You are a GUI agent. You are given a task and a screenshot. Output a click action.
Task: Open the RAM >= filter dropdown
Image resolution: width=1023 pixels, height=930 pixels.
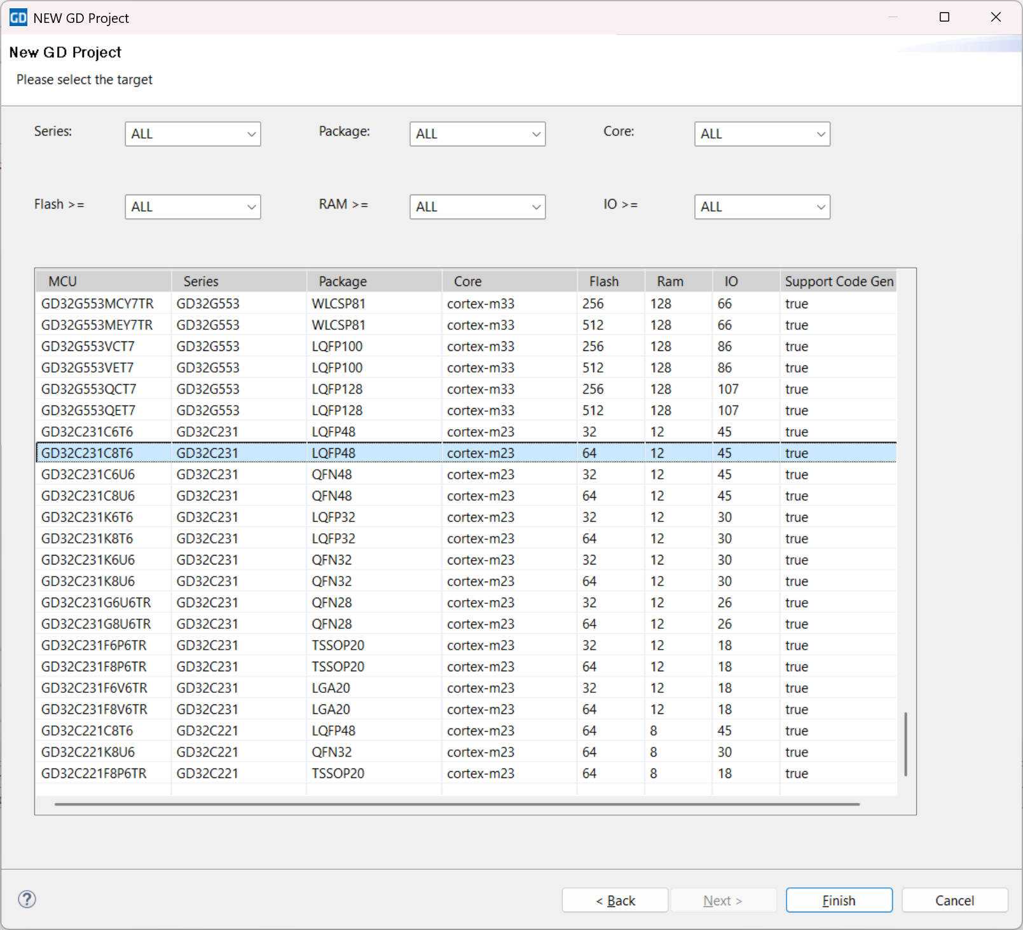477,207
